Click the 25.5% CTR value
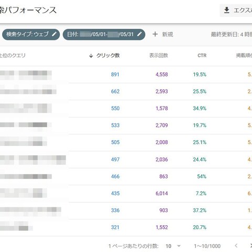 tap(199, 91)
